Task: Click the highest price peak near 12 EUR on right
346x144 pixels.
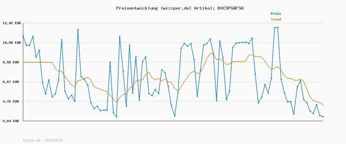Action: coord(278,27)
